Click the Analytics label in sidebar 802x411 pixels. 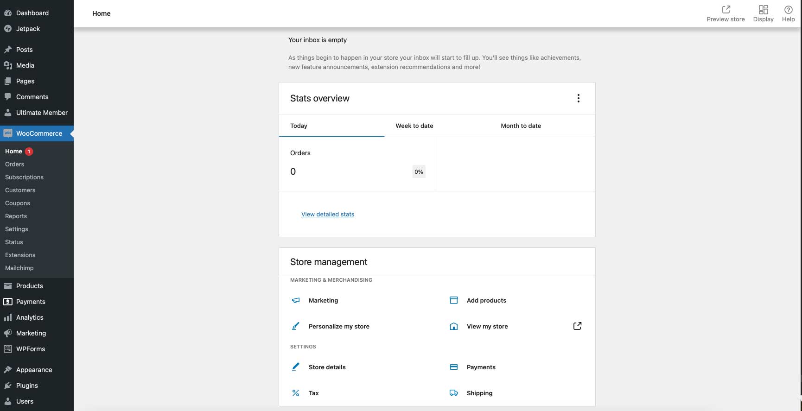[x=30, y=317]
